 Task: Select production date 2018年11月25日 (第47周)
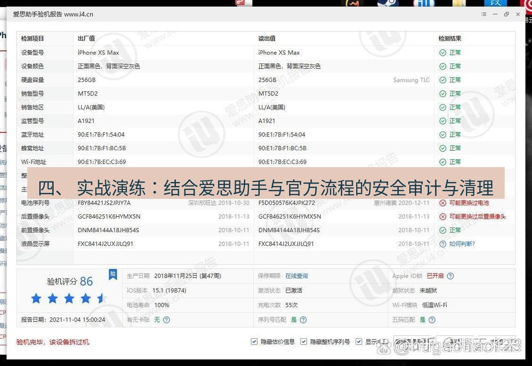click(188, 276)
